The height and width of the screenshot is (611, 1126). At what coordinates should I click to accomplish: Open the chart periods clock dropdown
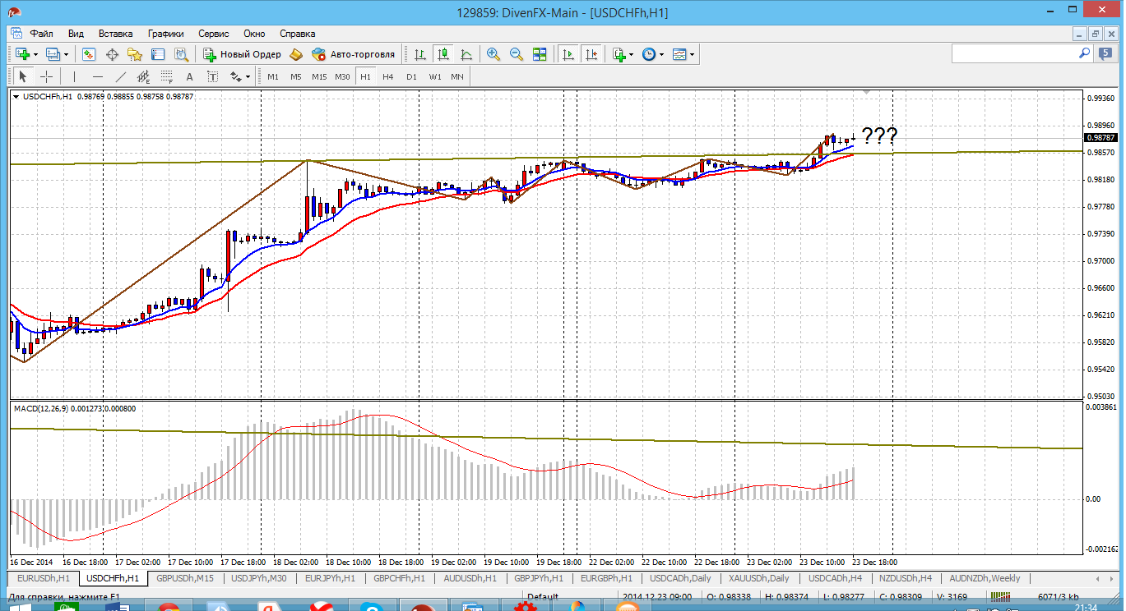[660, 54]
